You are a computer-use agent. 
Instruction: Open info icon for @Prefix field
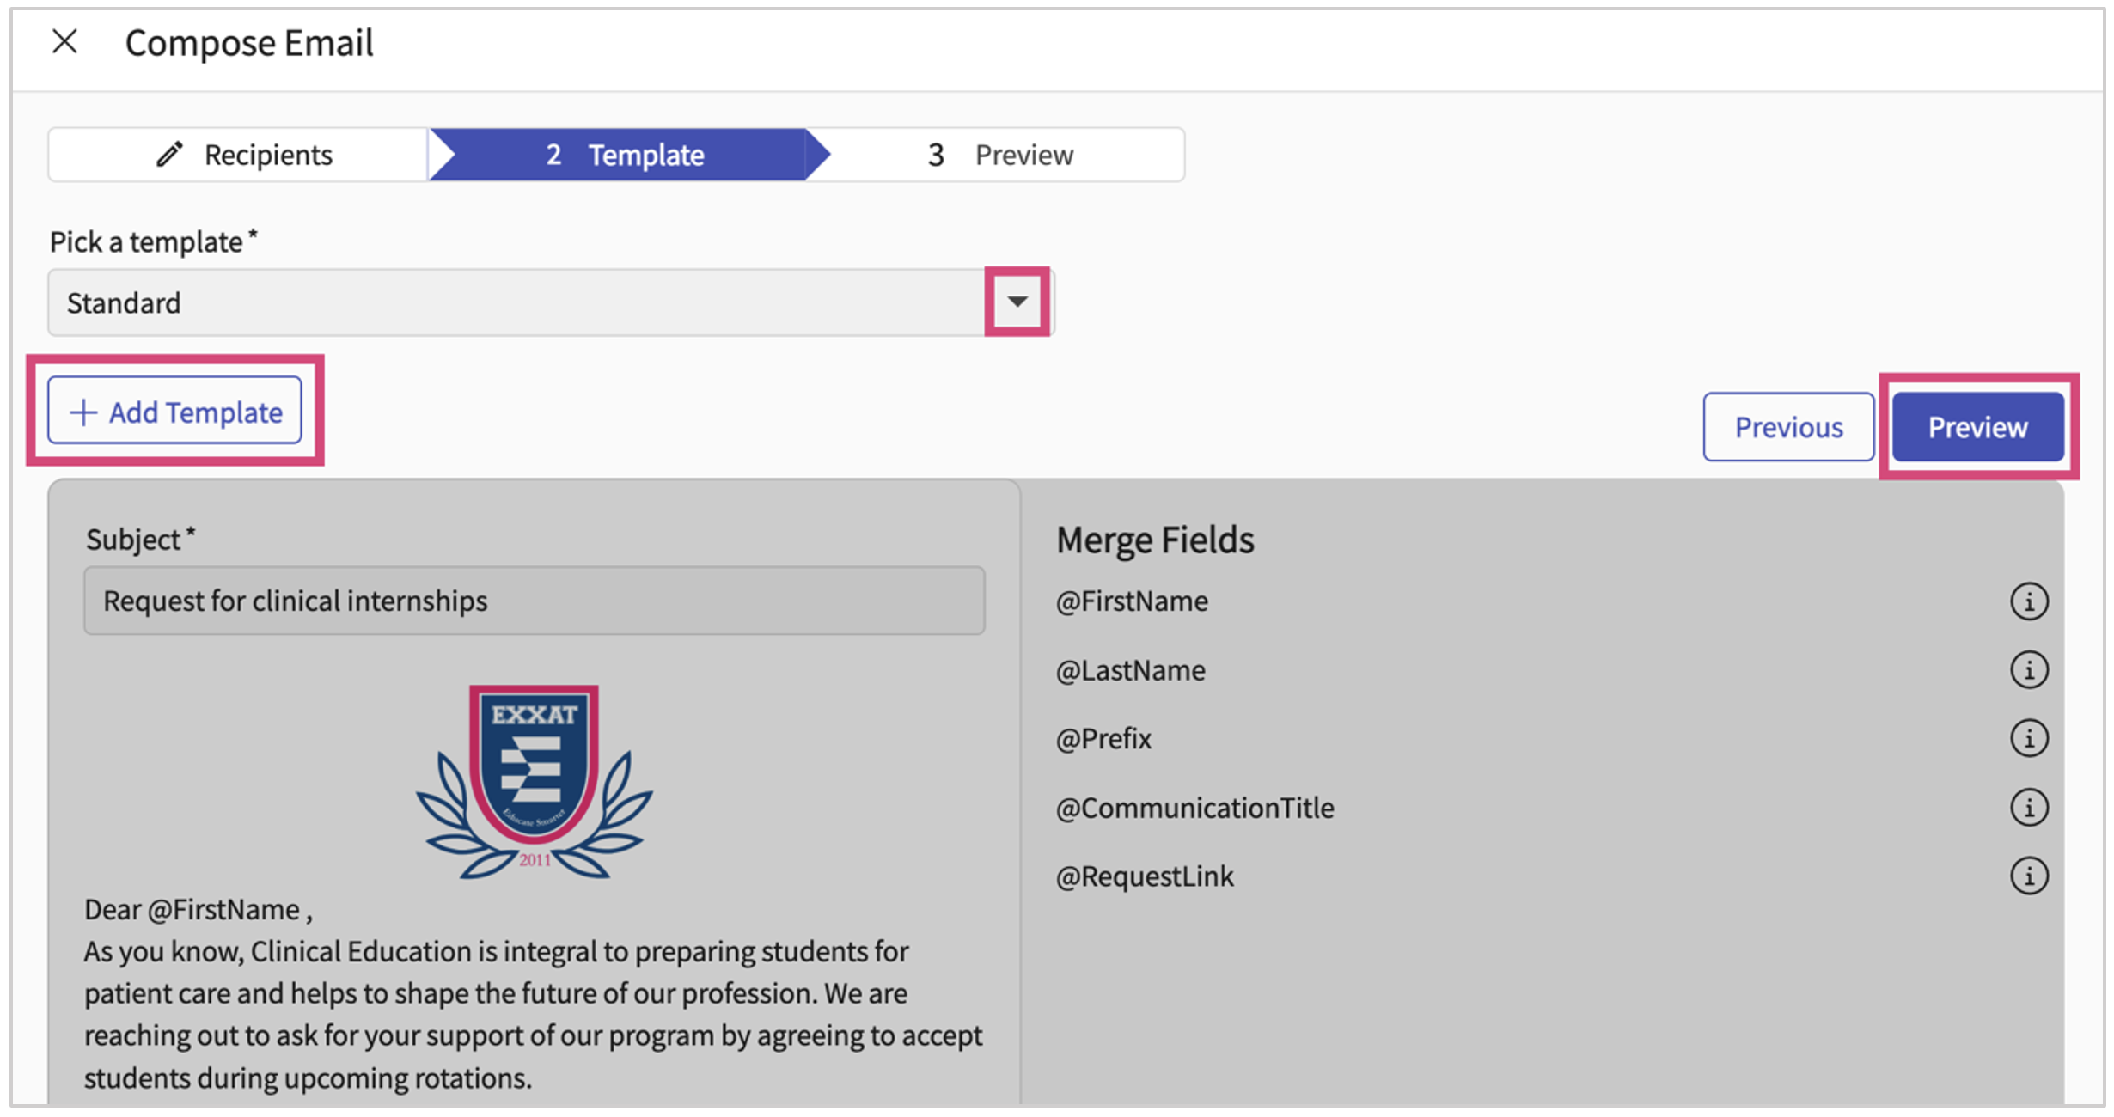[x=2028, y=738]
